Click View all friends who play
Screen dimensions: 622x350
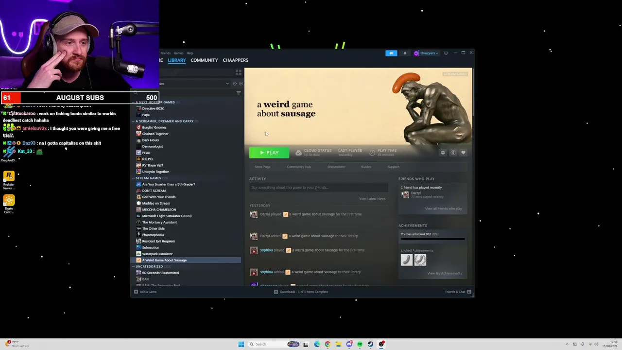444,209
